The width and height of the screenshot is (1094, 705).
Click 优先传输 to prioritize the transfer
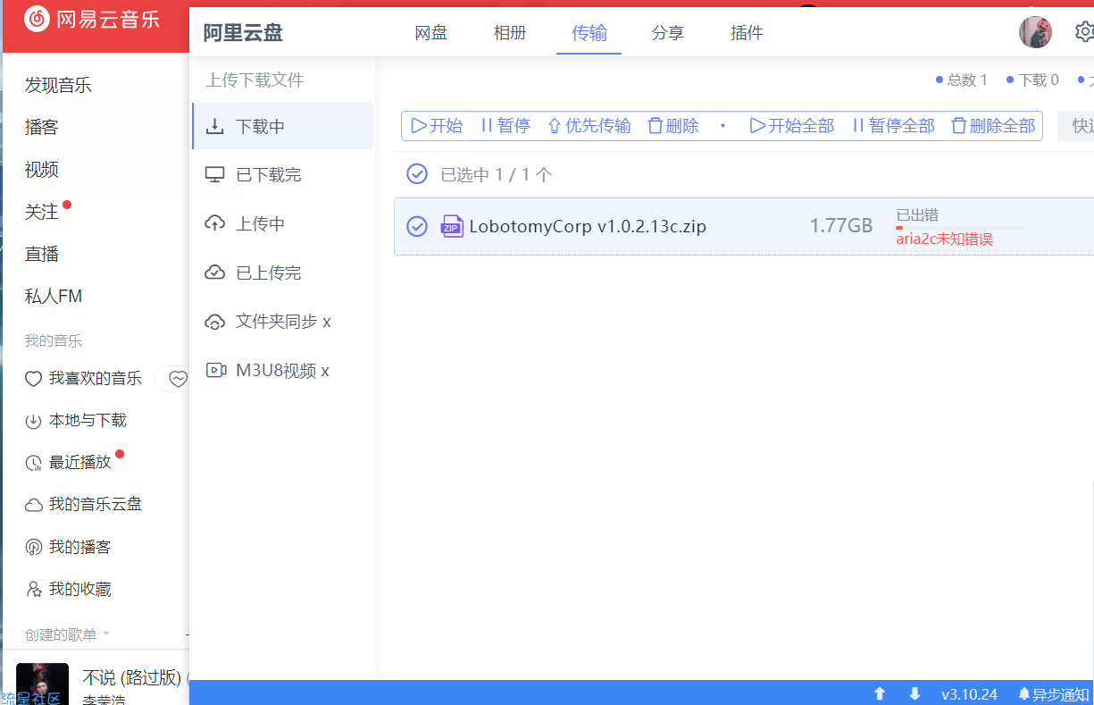point(589,126)
